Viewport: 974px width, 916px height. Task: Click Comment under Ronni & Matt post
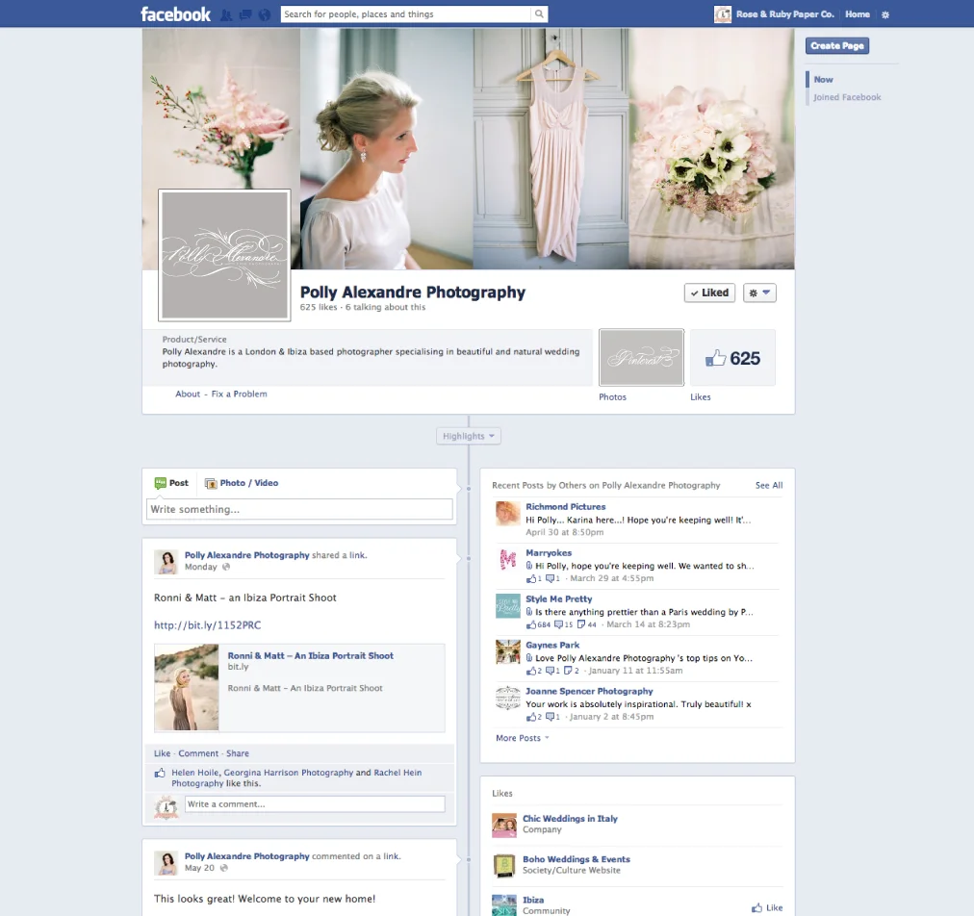(x=198, y=753)
